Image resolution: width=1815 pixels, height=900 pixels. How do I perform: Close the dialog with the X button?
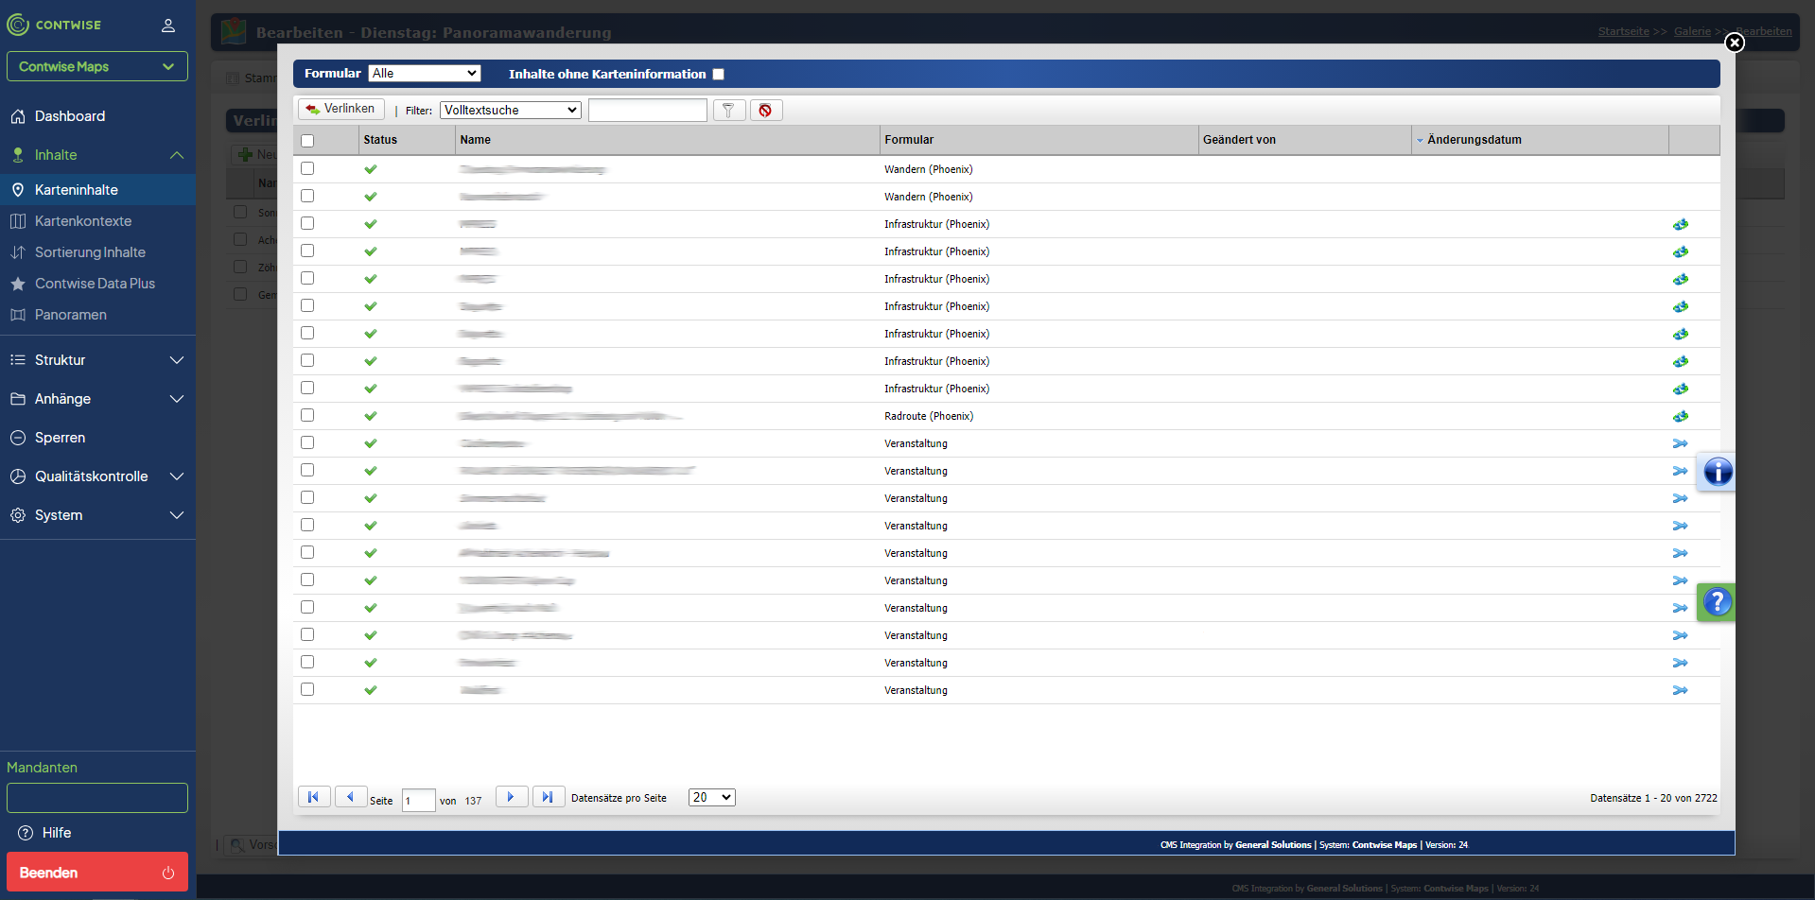[x=1734, y=43]
